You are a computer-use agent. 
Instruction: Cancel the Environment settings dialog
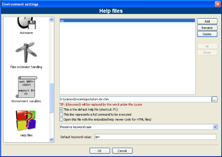(122, 151)
